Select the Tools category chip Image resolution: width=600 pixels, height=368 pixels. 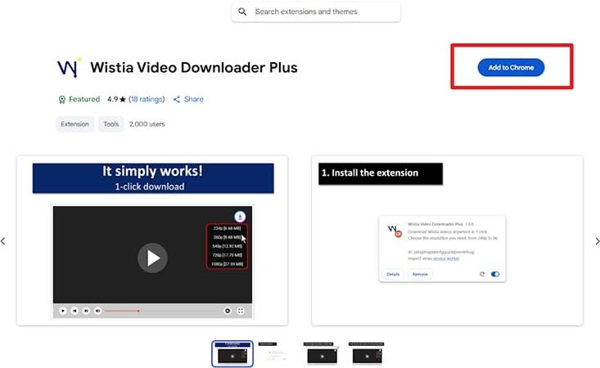(111, 124)
